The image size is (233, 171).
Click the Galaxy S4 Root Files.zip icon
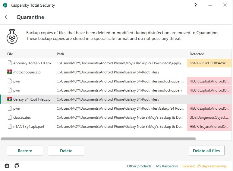click(9, 99)
